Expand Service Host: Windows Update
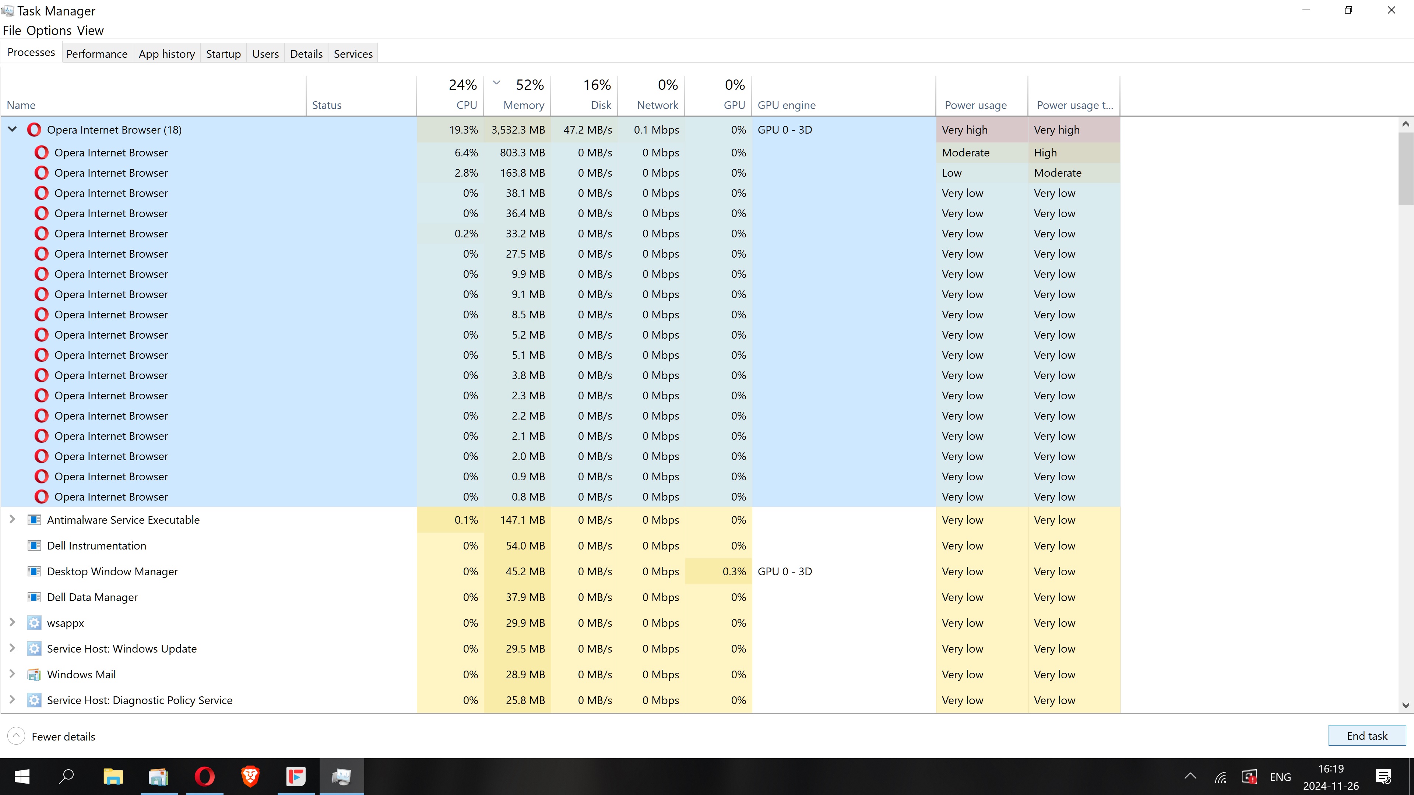Screen dimensions: 1414x795 pos(12,649)
